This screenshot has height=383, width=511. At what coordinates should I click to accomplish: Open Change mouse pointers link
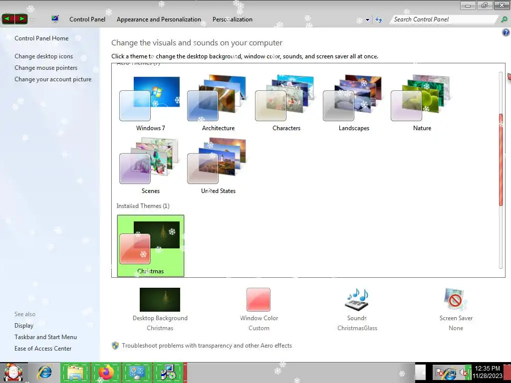click(46, 68)
